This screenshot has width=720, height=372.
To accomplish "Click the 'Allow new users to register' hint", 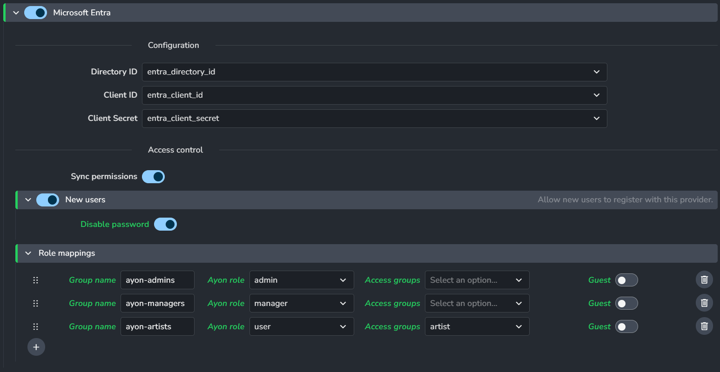I will [x=625, y=199].
